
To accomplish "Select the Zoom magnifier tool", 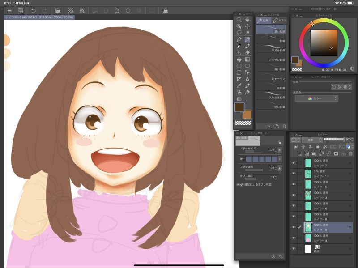I will coord(239,20).
